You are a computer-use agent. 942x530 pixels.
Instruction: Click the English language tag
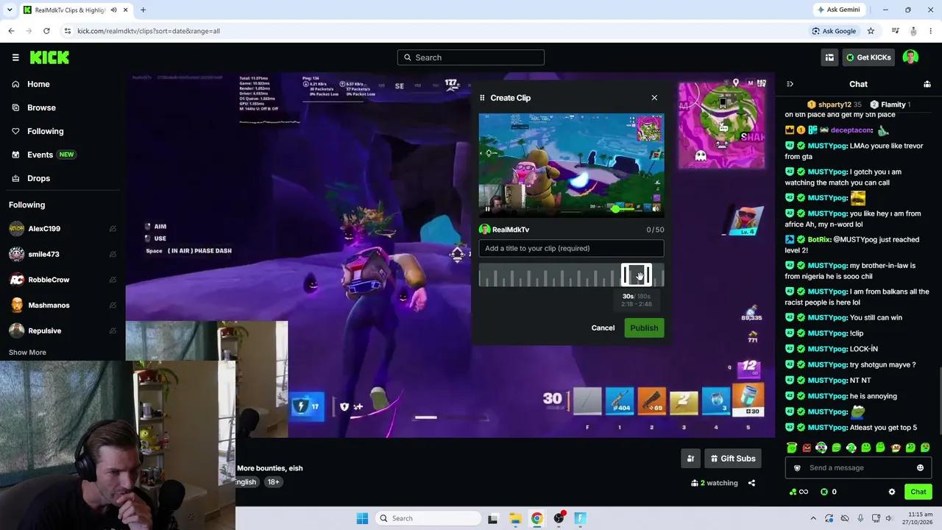(246, 482)
